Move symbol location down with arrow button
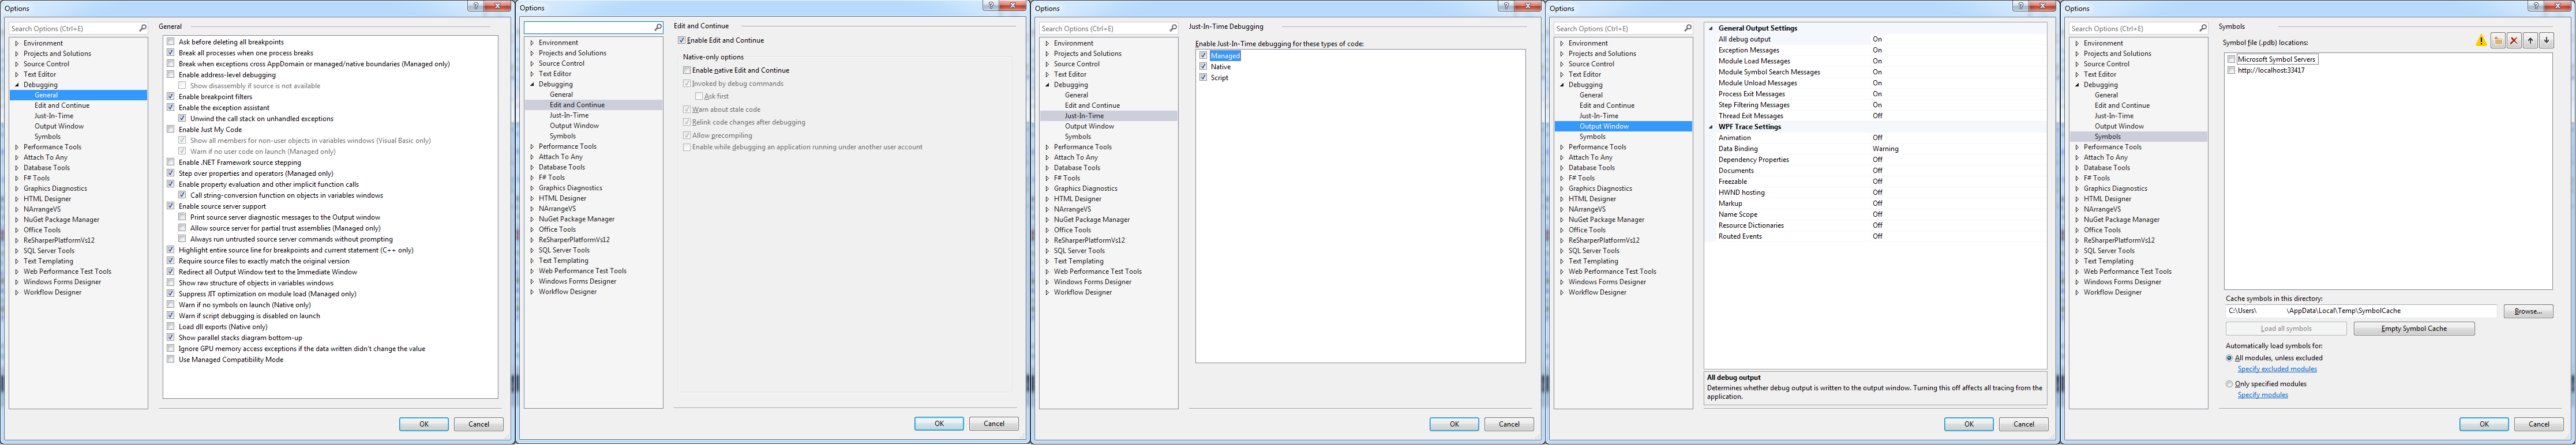 2546,41
